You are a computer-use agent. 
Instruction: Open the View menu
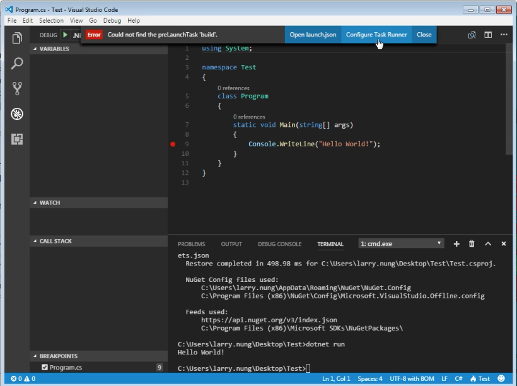[76, 20]
